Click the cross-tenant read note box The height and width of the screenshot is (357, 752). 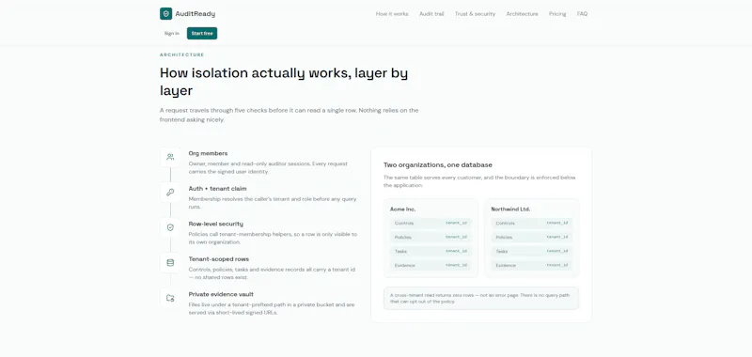[481, 298]
